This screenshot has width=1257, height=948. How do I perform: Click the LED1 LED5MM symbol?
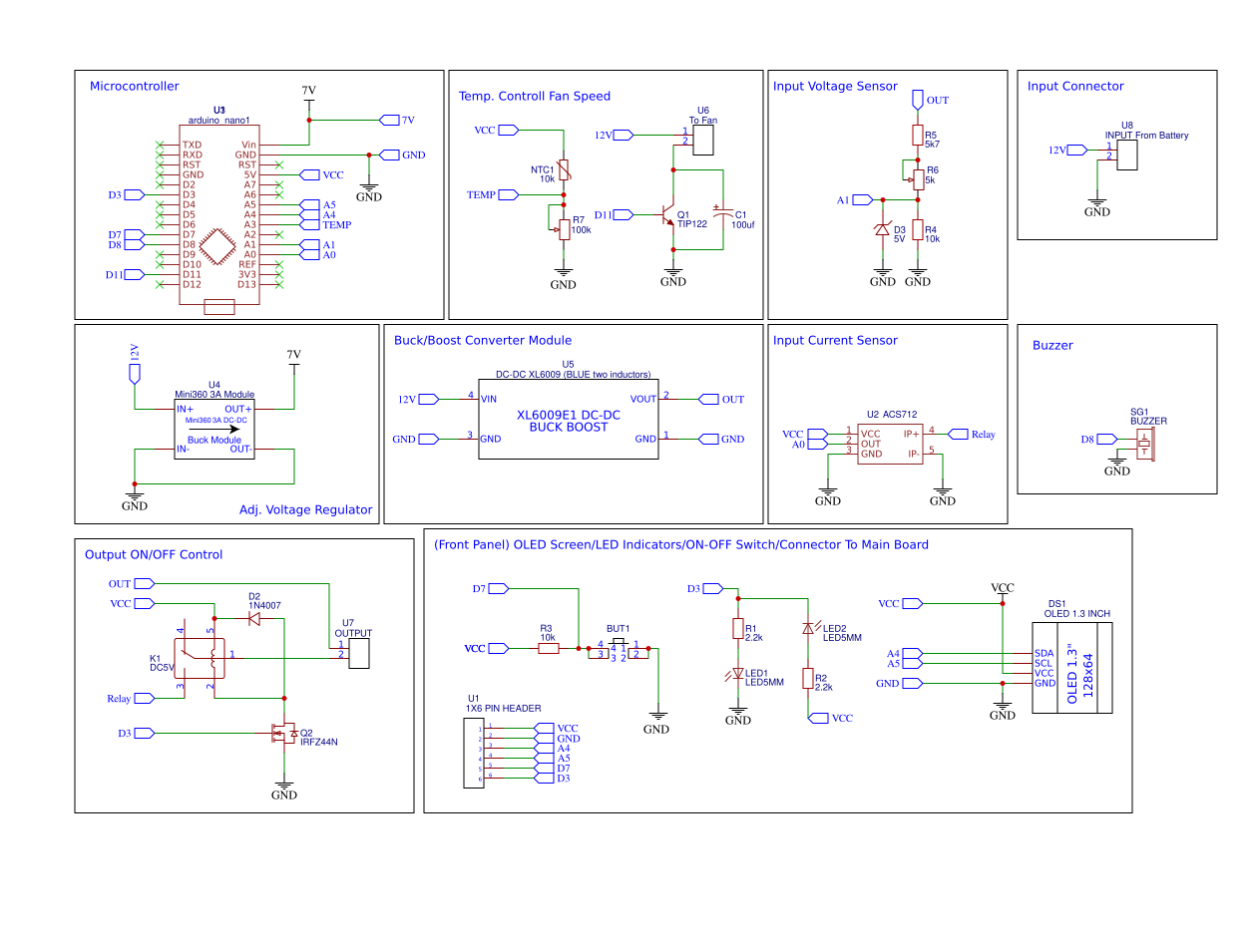pyautogui.click(x=738, y=675)
